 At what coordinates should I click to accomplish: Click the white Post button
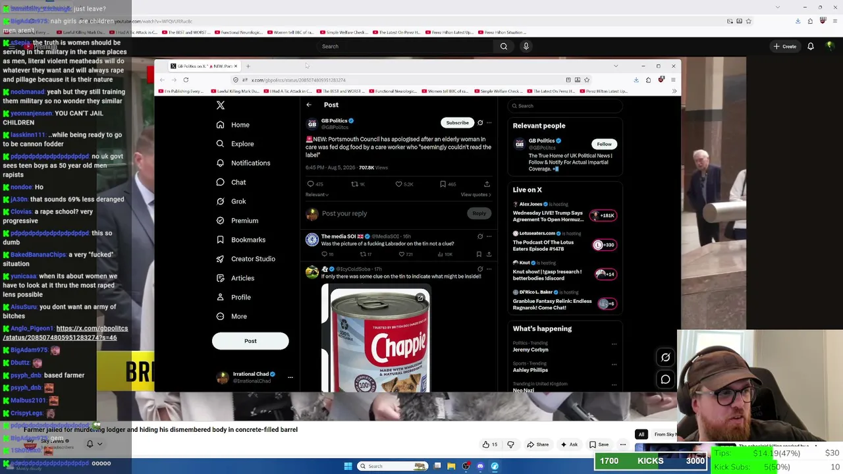click(x=250, y=341)
